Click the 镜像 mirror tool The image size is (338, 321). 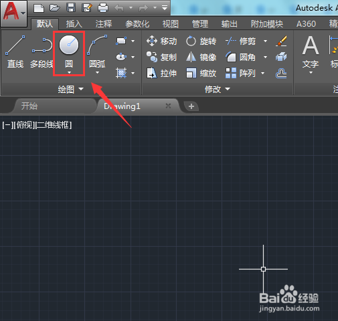pyautogui.click(x=201, y=58)
